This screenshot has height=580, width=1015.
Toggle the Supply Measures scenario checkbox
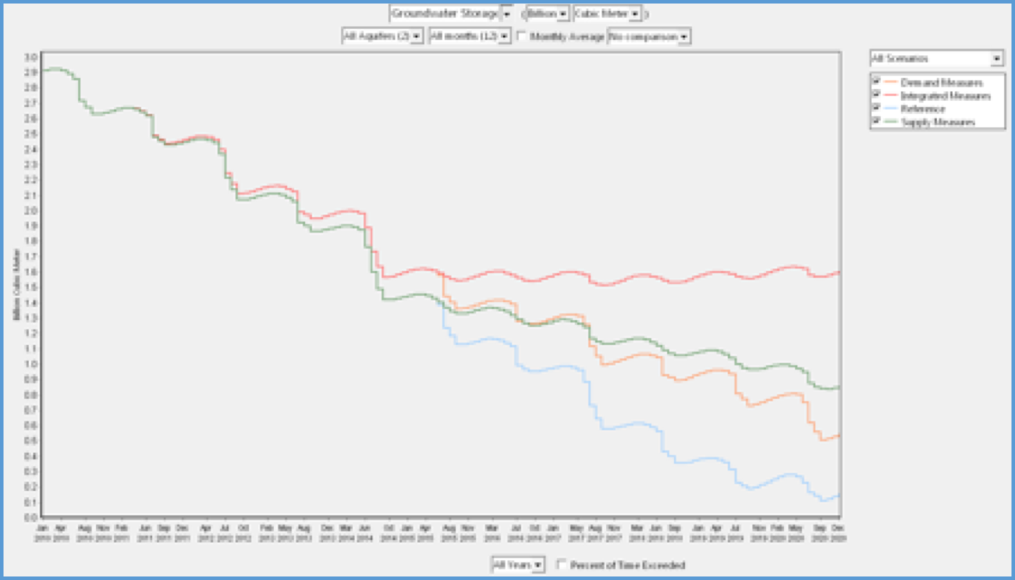[877, 122]
